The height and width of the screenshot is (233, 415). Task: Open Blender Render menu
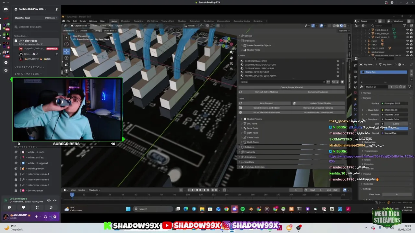[x=83, y=21]
